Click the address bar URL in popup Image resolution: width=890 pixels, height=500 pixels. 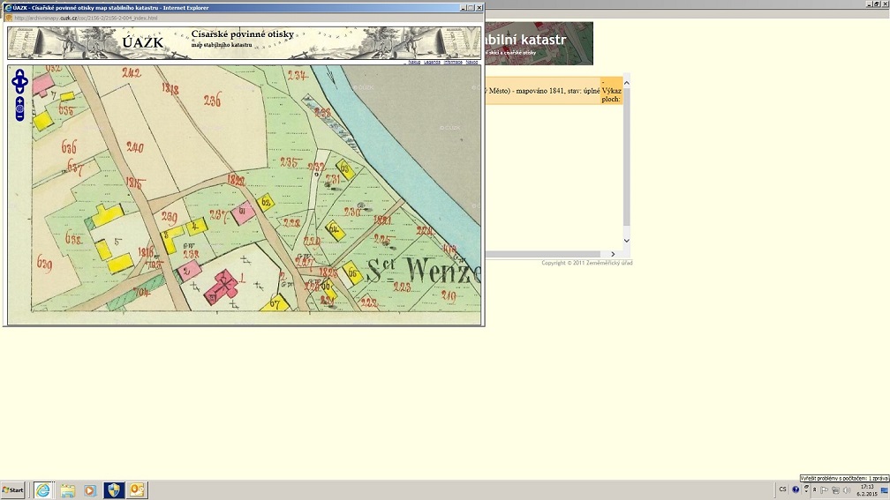[x=86, y=19]
